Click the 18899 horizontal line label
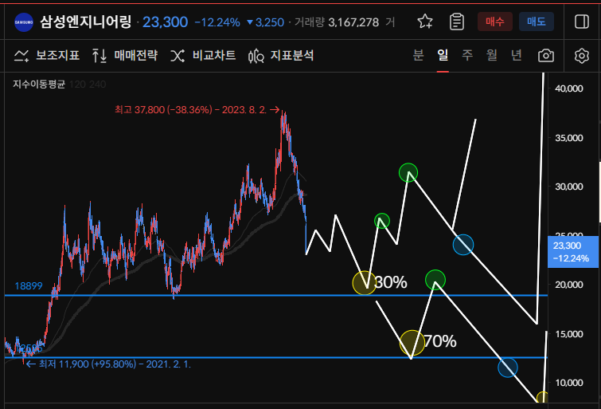 pyautogui.click(x=29, y=286)
